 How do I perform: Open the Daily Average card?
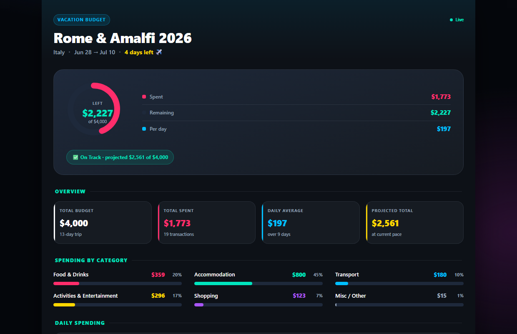point(311,223)
